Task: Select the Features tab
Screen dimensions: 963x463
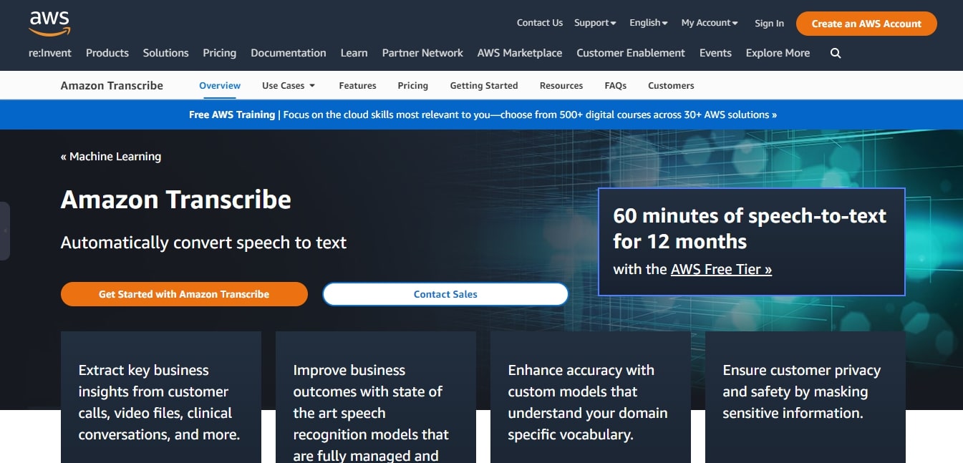Action: pyautogui.click(x=357, y=85)
